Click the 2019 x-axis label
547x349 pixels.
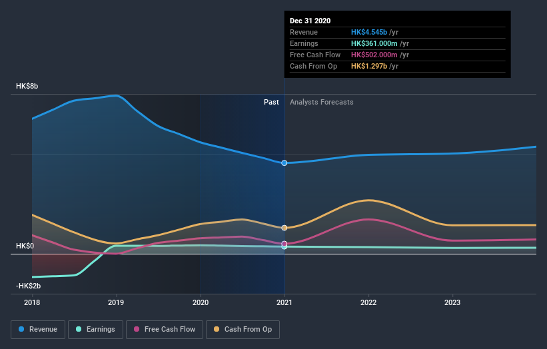116,302
